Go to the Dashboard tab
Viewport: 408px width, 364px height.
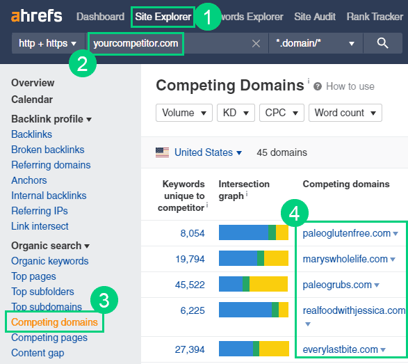click(101, 17)
